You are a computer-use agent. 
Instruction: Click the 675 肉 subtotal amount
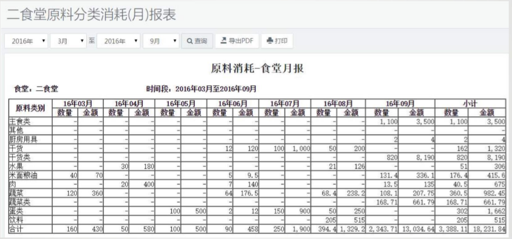click(x=499, y=184)
